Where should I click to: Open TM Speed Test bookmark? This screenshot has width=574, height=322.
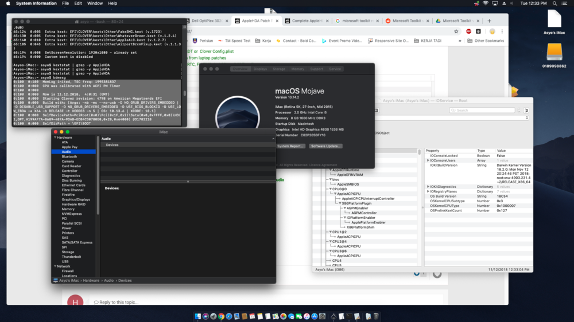coord(234,41)
